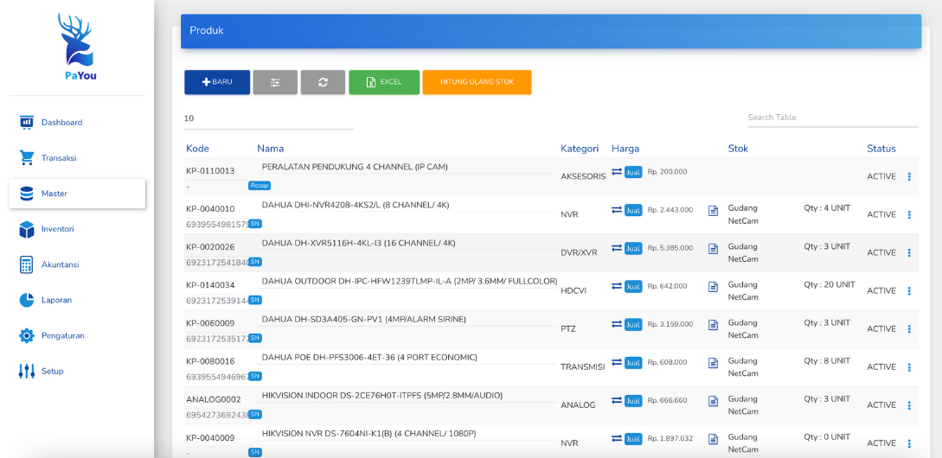Click Jual badge beside Rp. 200.000
The width and height of the screenshot is (942, 458).
[633, 172]
